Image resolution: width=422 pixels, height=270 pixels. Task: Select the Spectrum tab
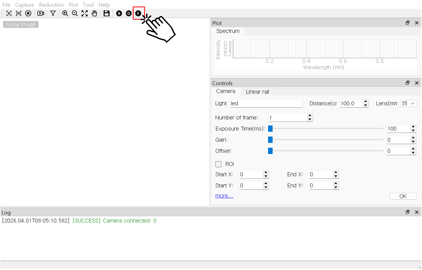pos(228,31)
